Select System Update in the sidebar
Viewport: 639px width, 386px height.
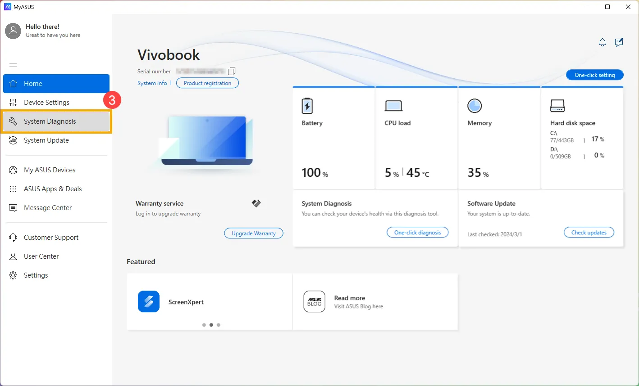[x=46, y=140]
